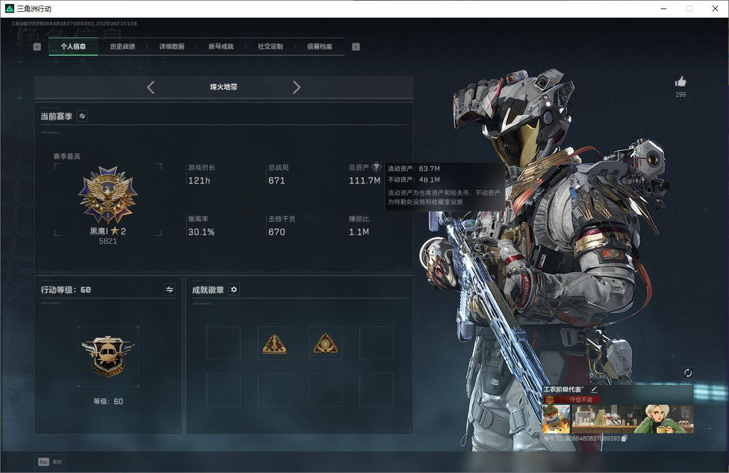Click the 总资产 question mark help icon
Image resolution: width=729 pixels, height=473 pixels.
coord(376,167)
